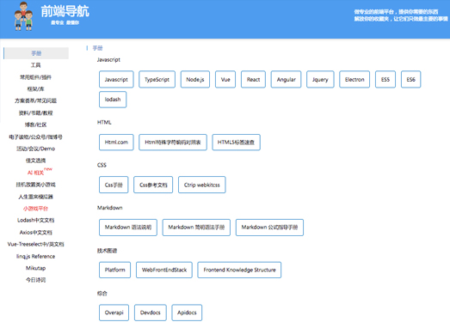Open the Overapi button
This screenshot has width=450, height=322.
(114, 313)
